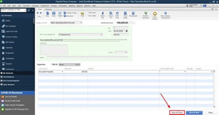Click the Memo field on the check
219x115 pixels.
(87, 57)
